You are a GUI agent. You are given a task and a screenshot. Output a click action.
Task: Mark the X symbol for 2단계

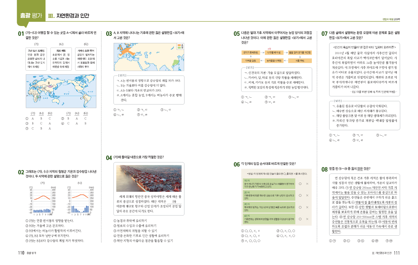(307, 195)
